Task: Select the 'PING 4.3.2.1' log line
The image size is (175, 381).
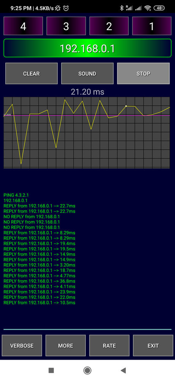Action: click(16, 195)
